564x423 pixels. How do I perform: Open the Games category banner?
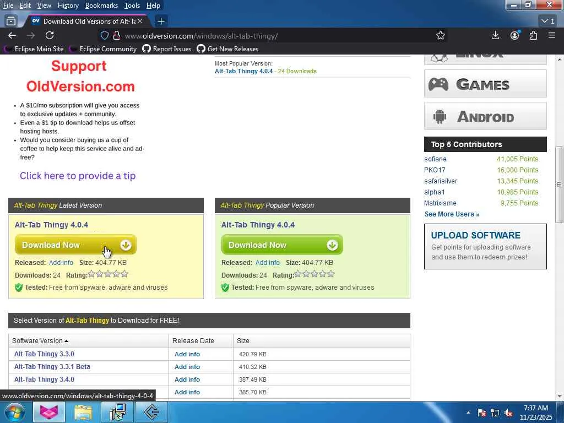pos(485,84)
